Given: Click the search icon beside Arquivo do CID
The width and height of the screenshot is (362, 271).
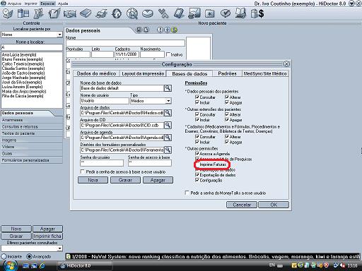Looking at the screenshot, I should point(168,125).
